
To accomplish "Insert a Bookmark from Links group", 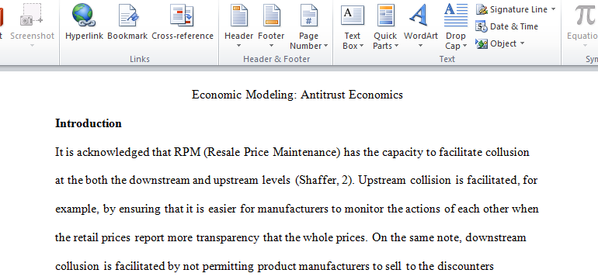I will [x=127, y=22].
